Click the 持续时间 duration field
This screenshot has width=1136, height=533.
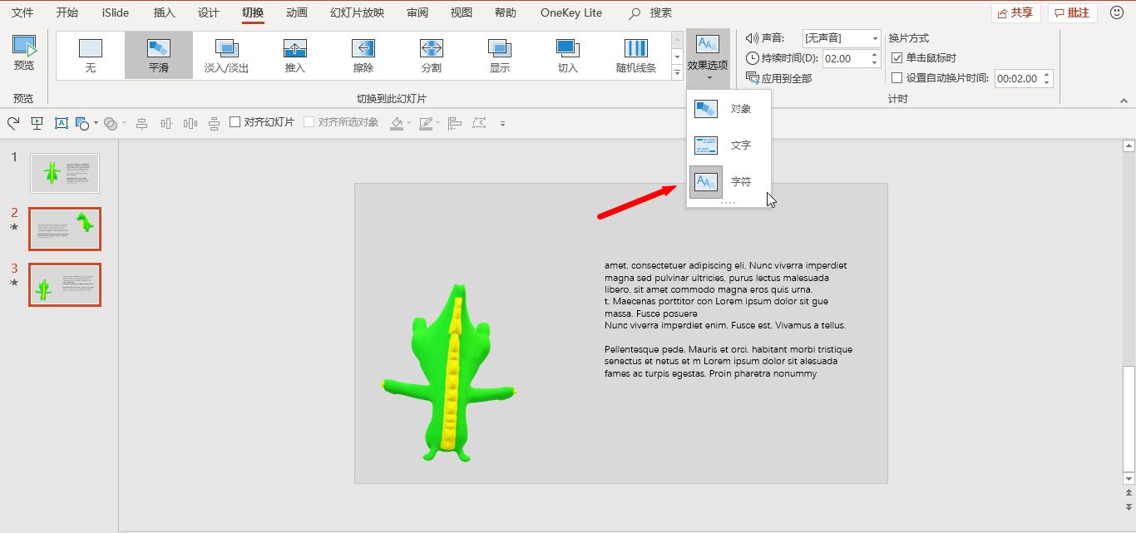coord(845,58)
